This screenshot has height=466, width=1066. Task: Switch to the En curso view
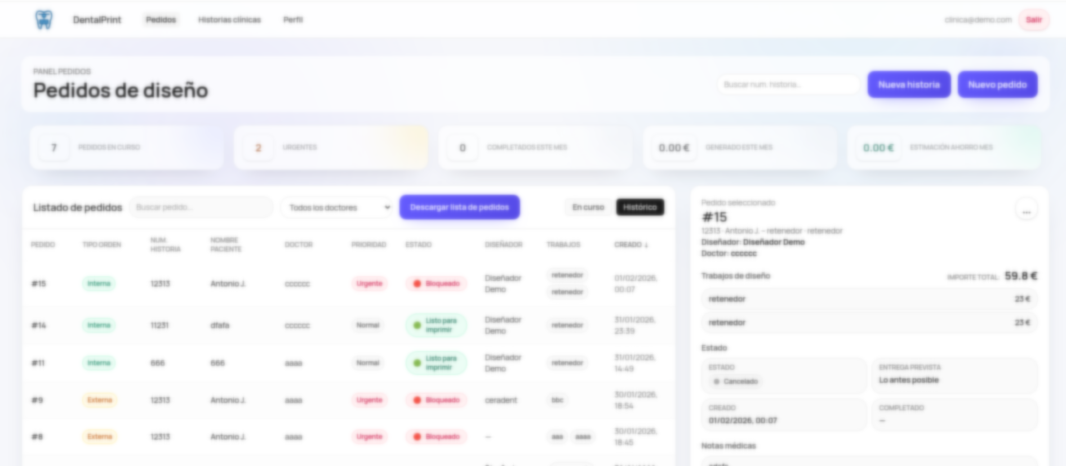click(588, 207)
